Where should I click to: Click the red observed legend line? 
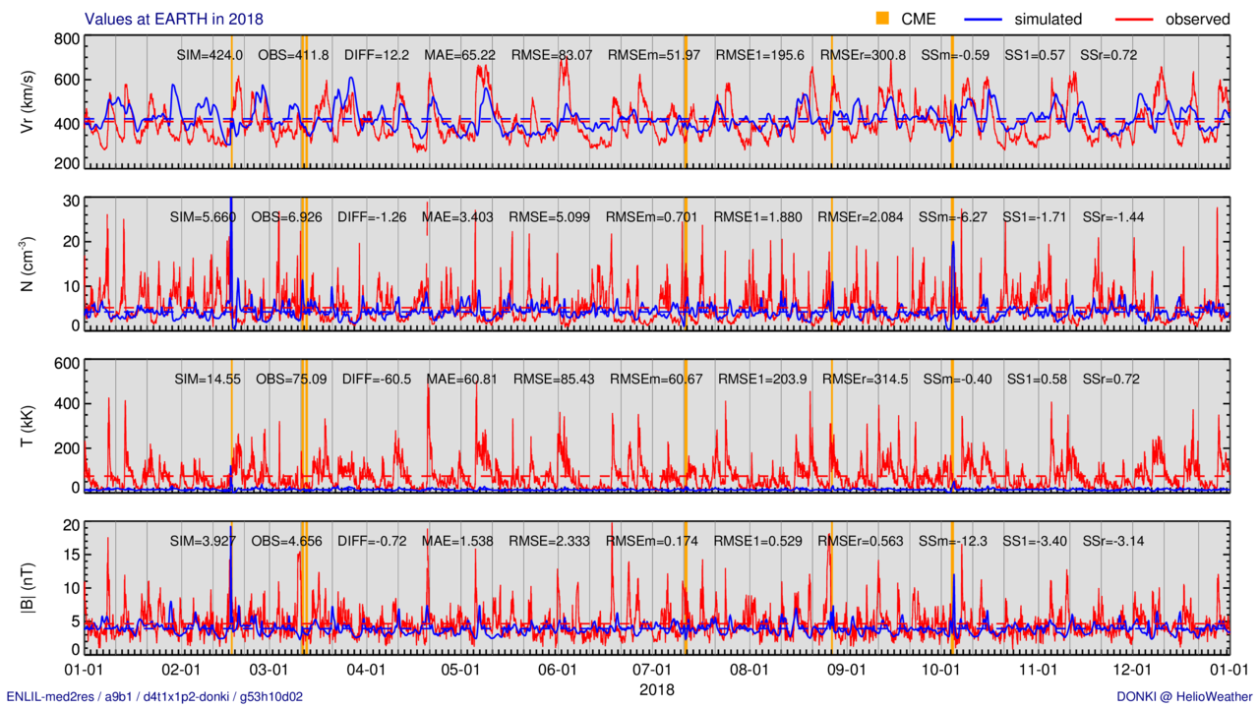[x=1138, y=18]
